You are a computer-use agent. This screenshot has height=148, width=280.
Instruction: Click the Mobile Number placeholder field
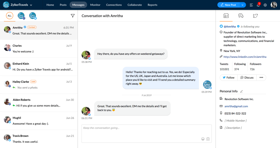[236, 121]
